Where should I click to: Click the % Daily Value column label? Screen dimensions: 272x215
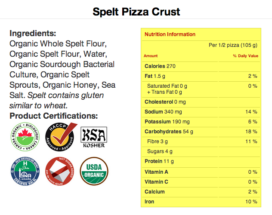(245, 56)
